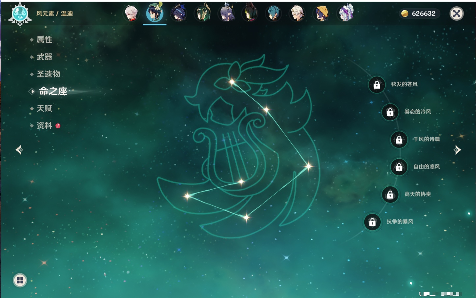Click the lock icon beside 弦发的苍风

click(x=377, y=85)
